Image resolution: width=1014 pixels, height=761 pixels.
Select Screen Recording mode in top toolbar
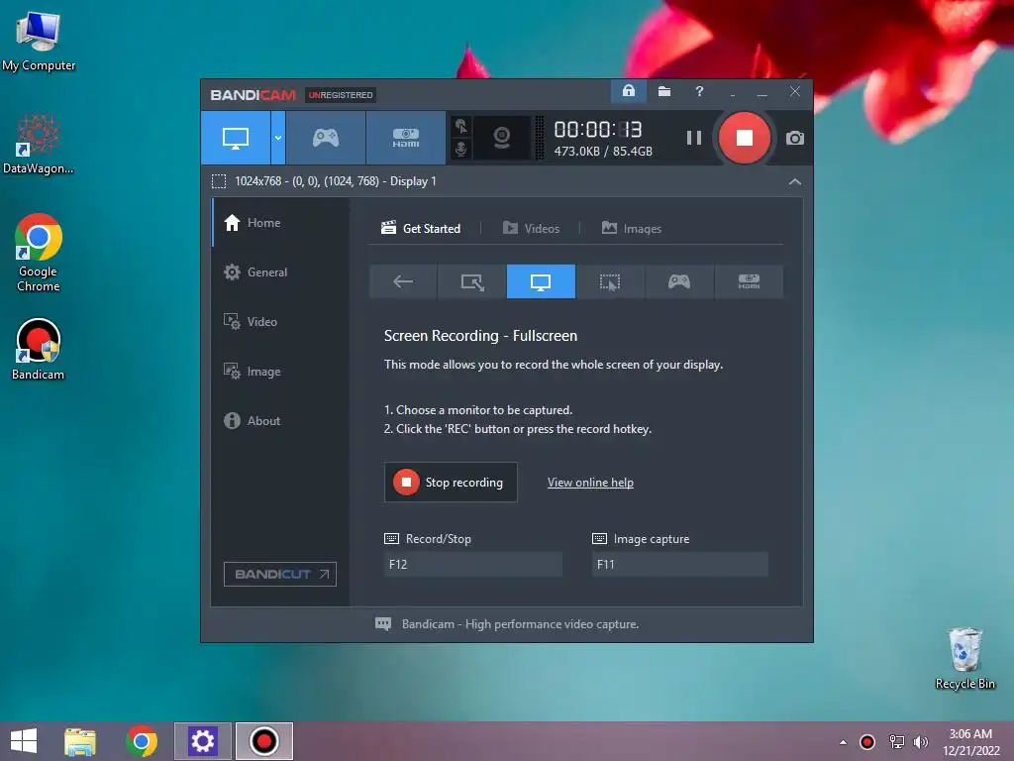click(x=236, y=137)
